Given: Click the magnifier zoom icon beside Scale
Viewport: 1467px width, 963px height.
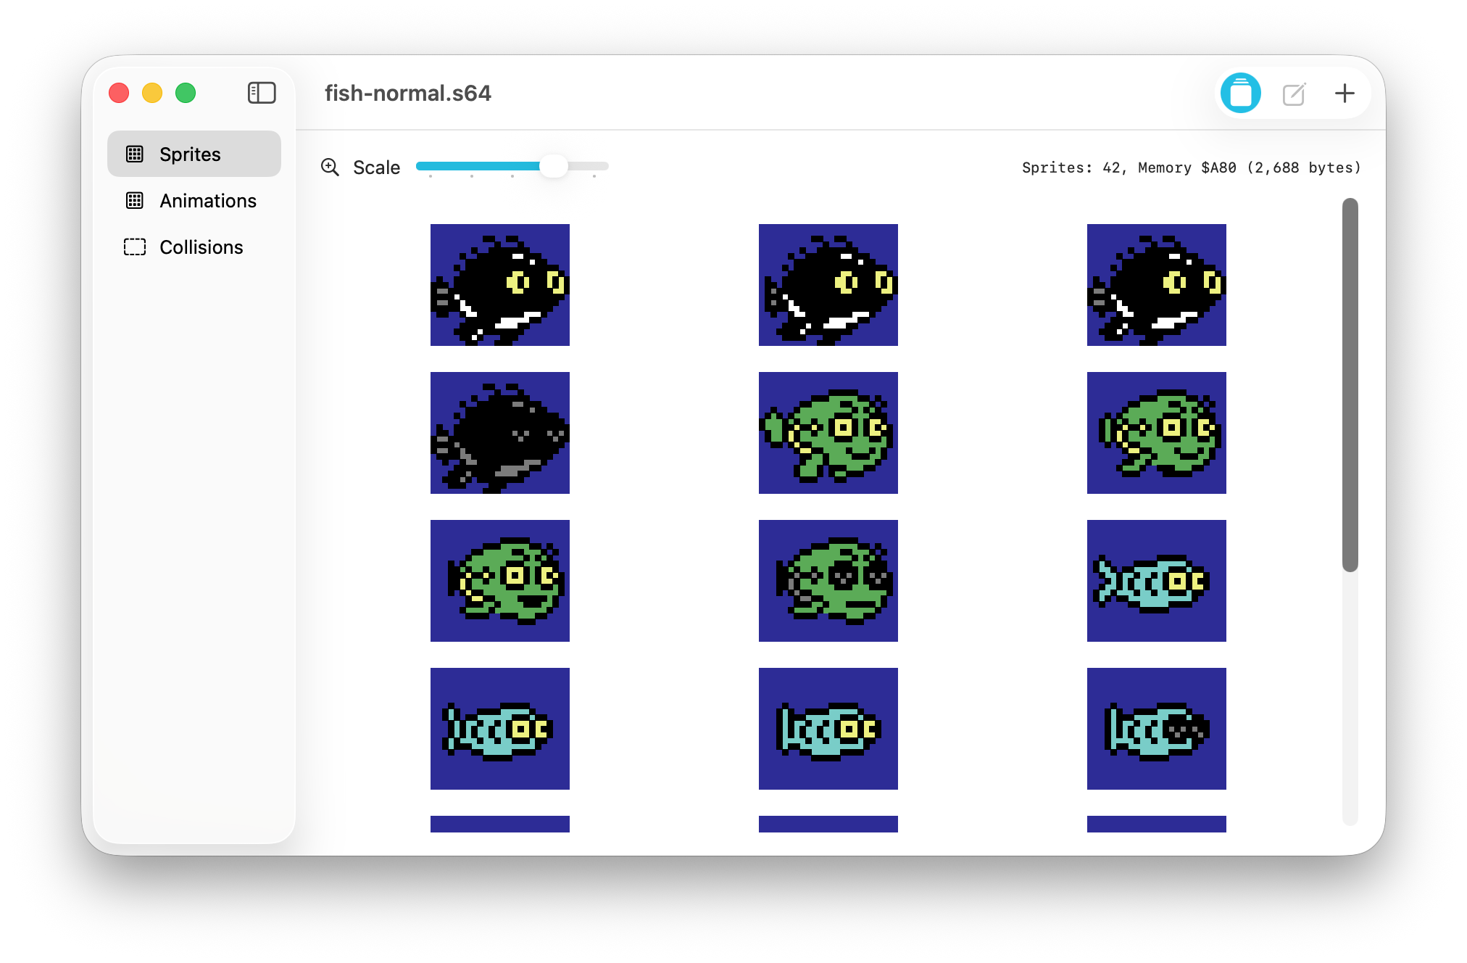Looking at the screenshot, I should (330, 168).
